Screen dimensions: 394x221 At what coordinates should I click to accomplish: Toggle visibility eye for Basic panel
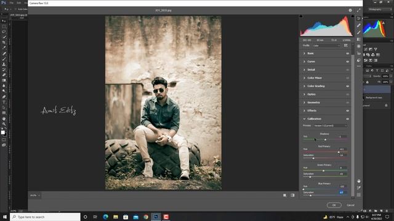tap(347, 53)
